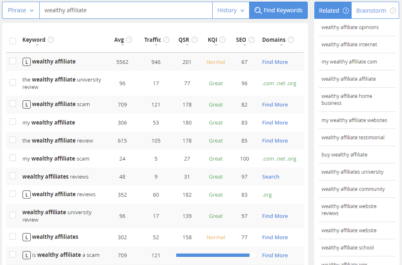Viewport: 402px width, 265px height.
Task: Check 'my wealthy affiliate scam' row
Action: coord(13,158)
